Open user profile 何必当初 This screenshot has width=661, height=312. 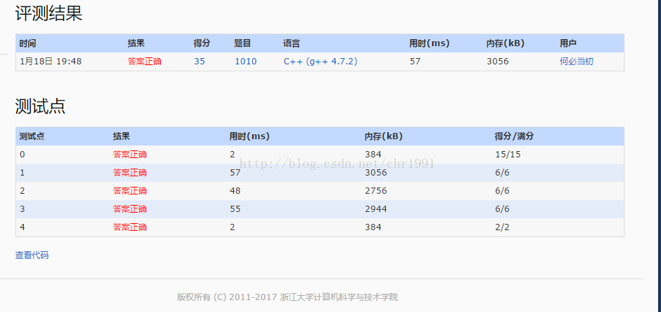tap(577, 62)
